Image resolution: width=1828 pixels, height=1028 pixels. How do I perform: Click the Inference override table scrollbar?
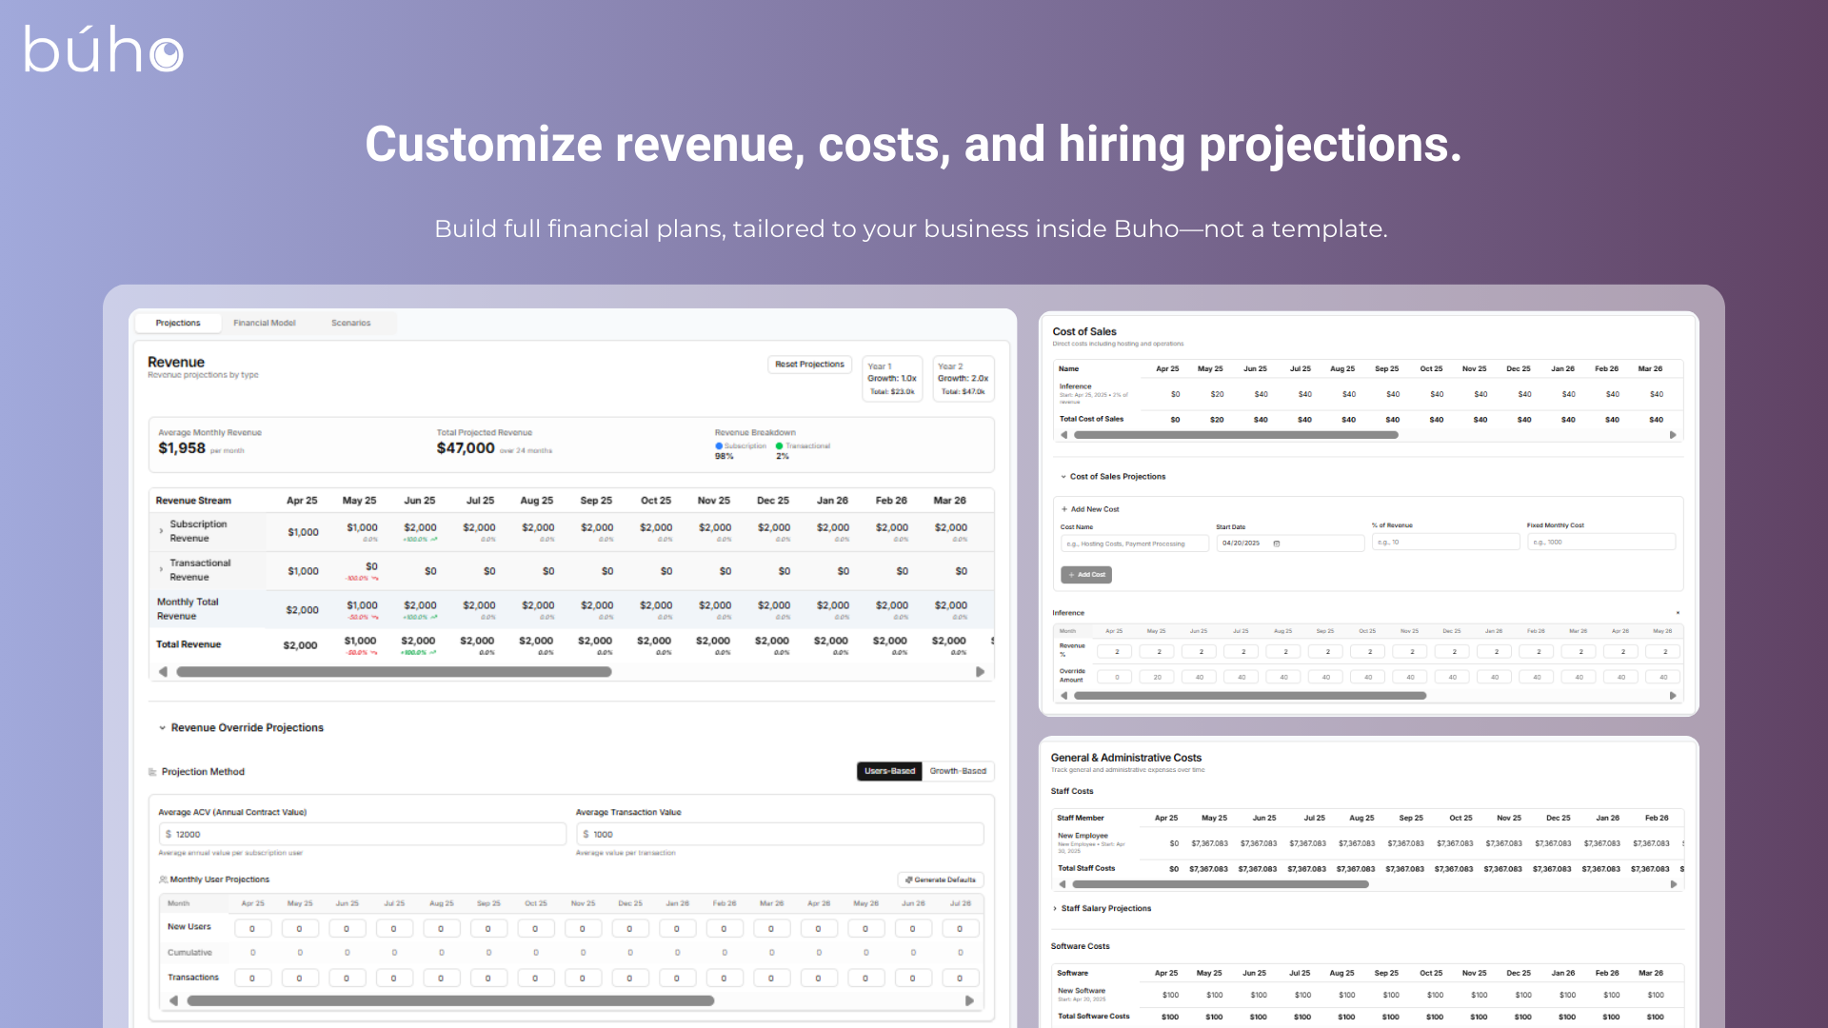[1250, 696]
